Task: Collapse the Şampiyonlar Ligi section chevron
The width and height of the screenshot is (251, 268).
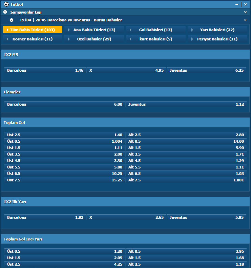Action: [x=5, y=12]
